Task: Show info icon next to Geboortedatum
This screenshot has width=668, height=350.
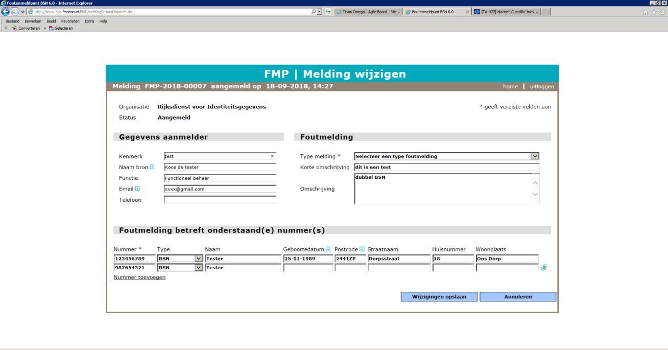Action: pos(328,249)
